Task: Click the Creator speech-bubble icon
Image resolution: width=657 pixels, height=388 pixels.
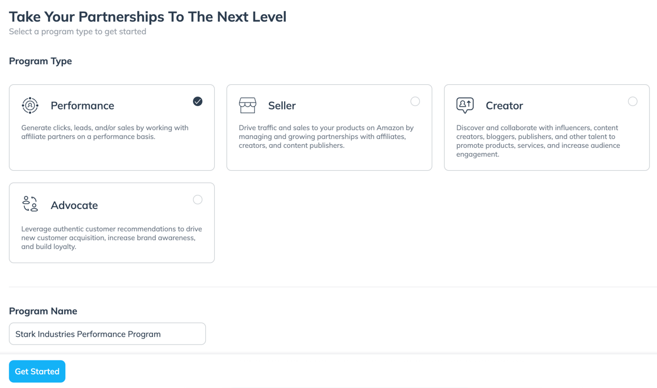Action: [x=465, y=105]
